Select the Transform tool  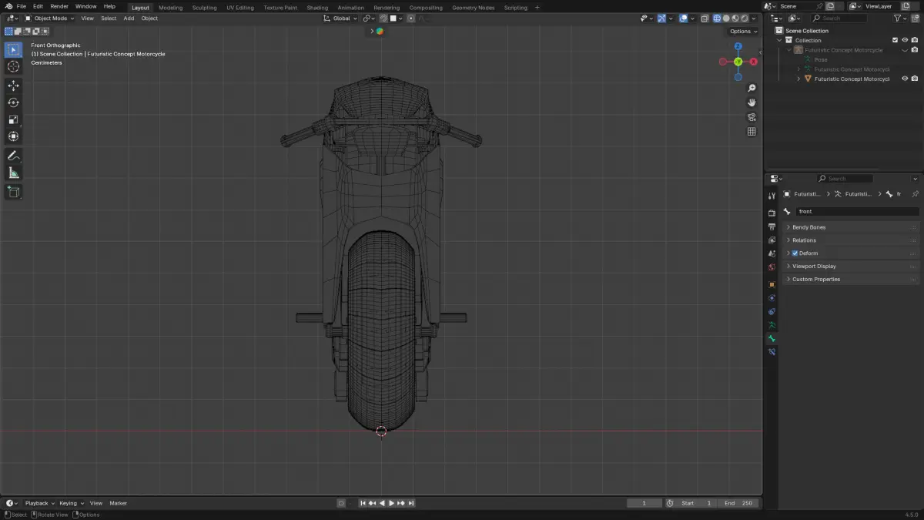[x=13, y=136]
